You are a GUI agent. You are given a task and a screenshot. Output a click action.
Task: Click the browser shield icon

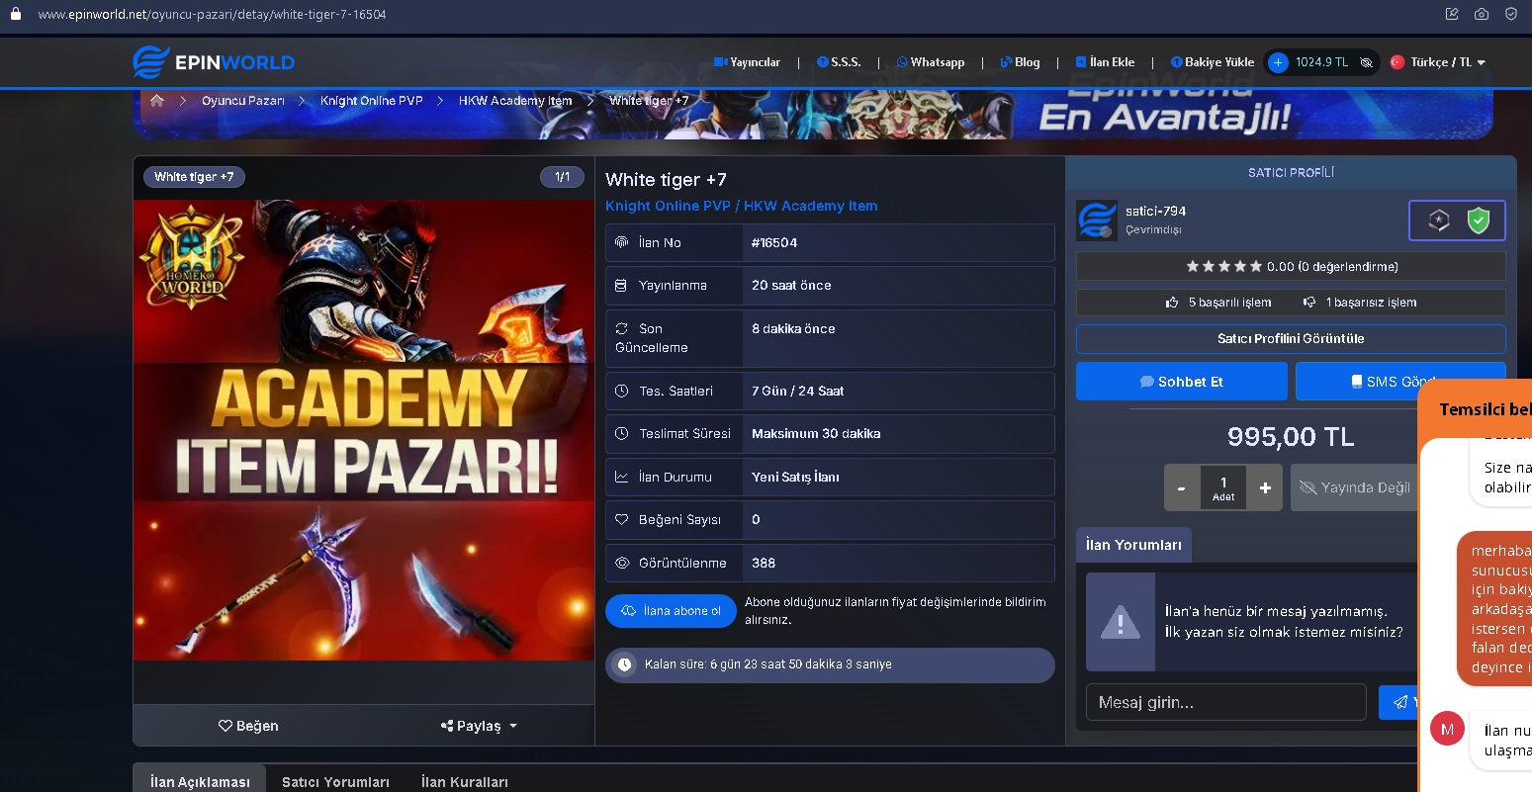[x=1510, y=14]
